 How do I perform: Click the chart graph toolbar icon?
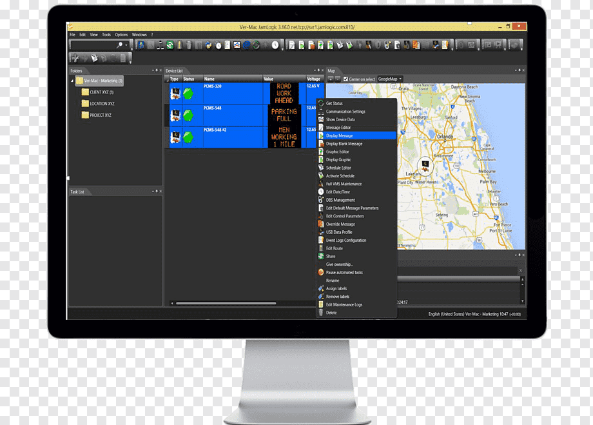[x=237, y=45]
